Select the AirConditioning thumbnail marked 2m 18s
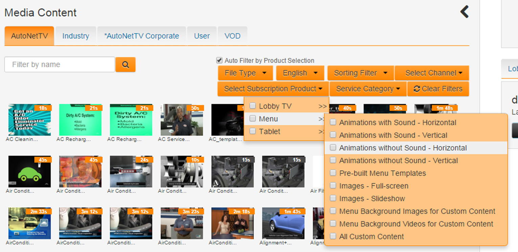Image resolution: width=518 pixels, height=252 pixels. [x=232, y=223]
